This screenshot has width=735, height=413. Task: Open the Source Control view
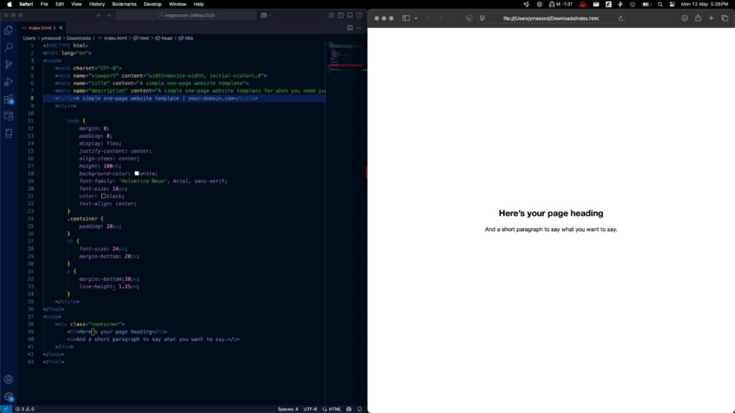(9, 65)
